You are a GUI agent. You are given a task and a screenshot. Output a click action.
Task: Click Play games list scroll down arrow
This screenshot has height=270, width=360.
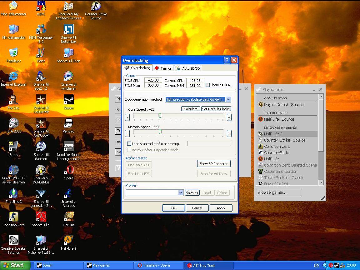[x=321, y=182]
